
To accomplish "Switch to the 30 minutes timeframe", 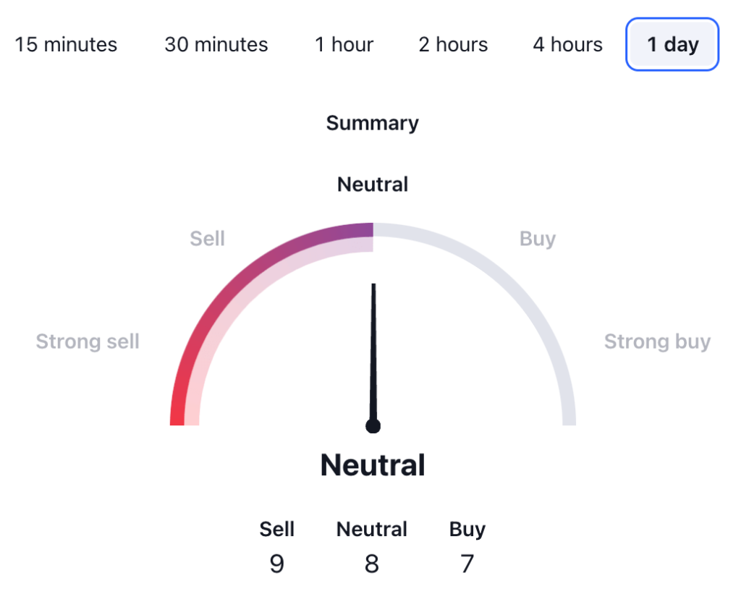I will click(216, 44).
